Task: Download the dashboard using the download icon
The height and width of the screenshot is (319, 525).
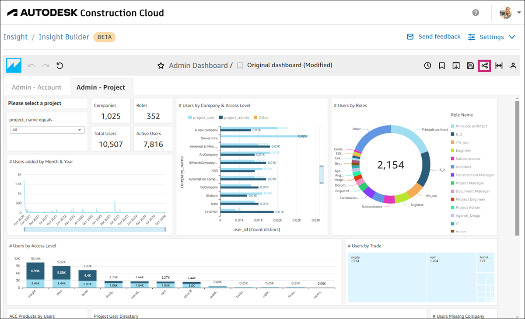Action: point(456,66)
